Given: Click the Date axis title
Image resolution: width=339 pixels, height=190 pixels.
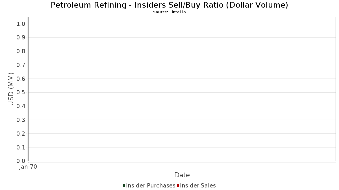Looking at the screenshot, I should 182,175.
